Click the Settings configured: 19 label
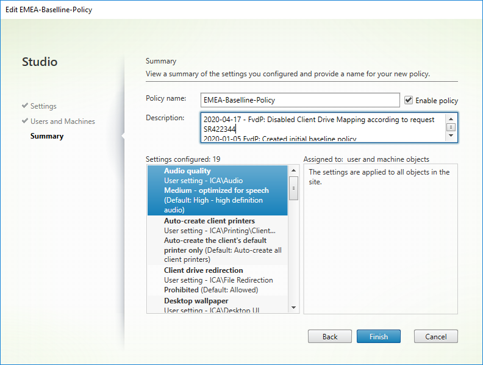This screenshot has height=365, width=483. [183, 159]
